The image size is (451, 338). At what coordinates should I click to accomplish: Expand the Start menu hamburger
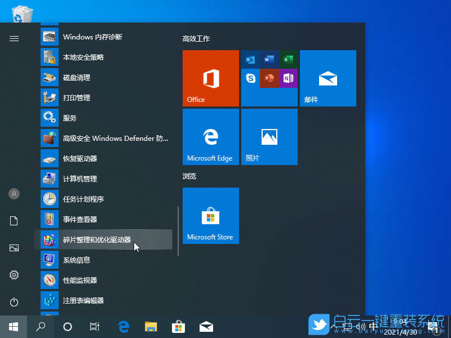click(x=14, y=38)
